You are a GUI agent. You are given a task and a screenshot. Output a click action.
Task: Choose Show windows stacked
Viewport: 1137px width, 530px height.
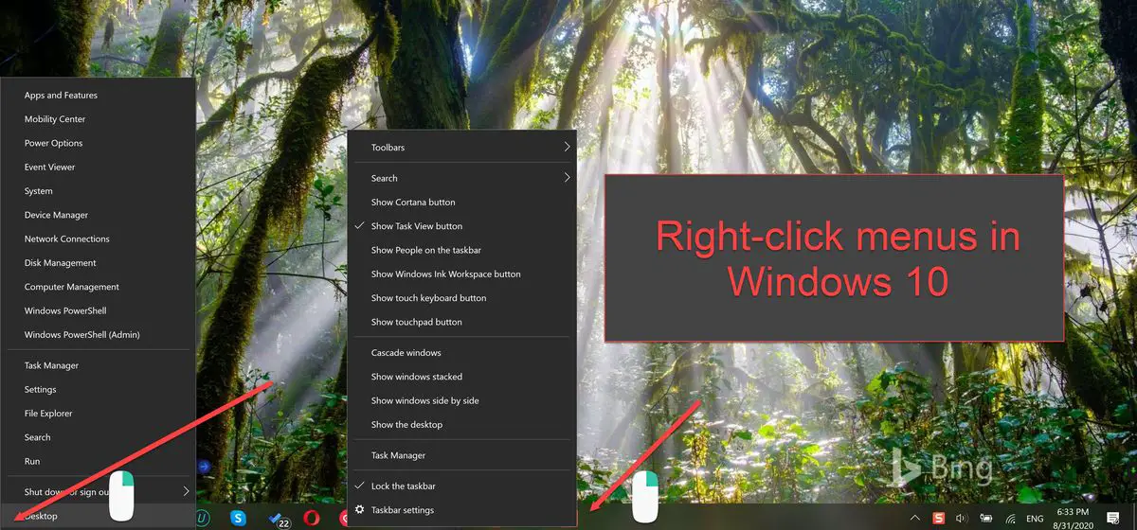pos(461,377)
